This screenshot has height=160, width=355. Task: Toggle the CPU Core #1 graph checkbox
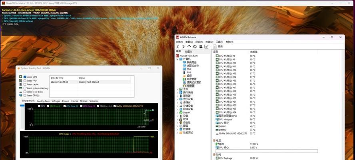click(48, 106)
